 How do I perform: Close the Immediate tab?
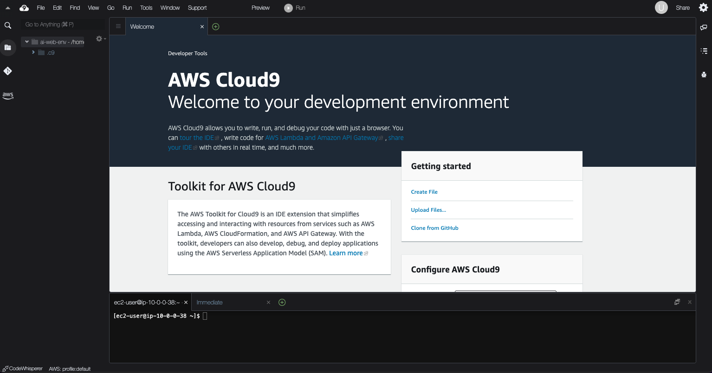pyautogui.click(x=268, y=303)
